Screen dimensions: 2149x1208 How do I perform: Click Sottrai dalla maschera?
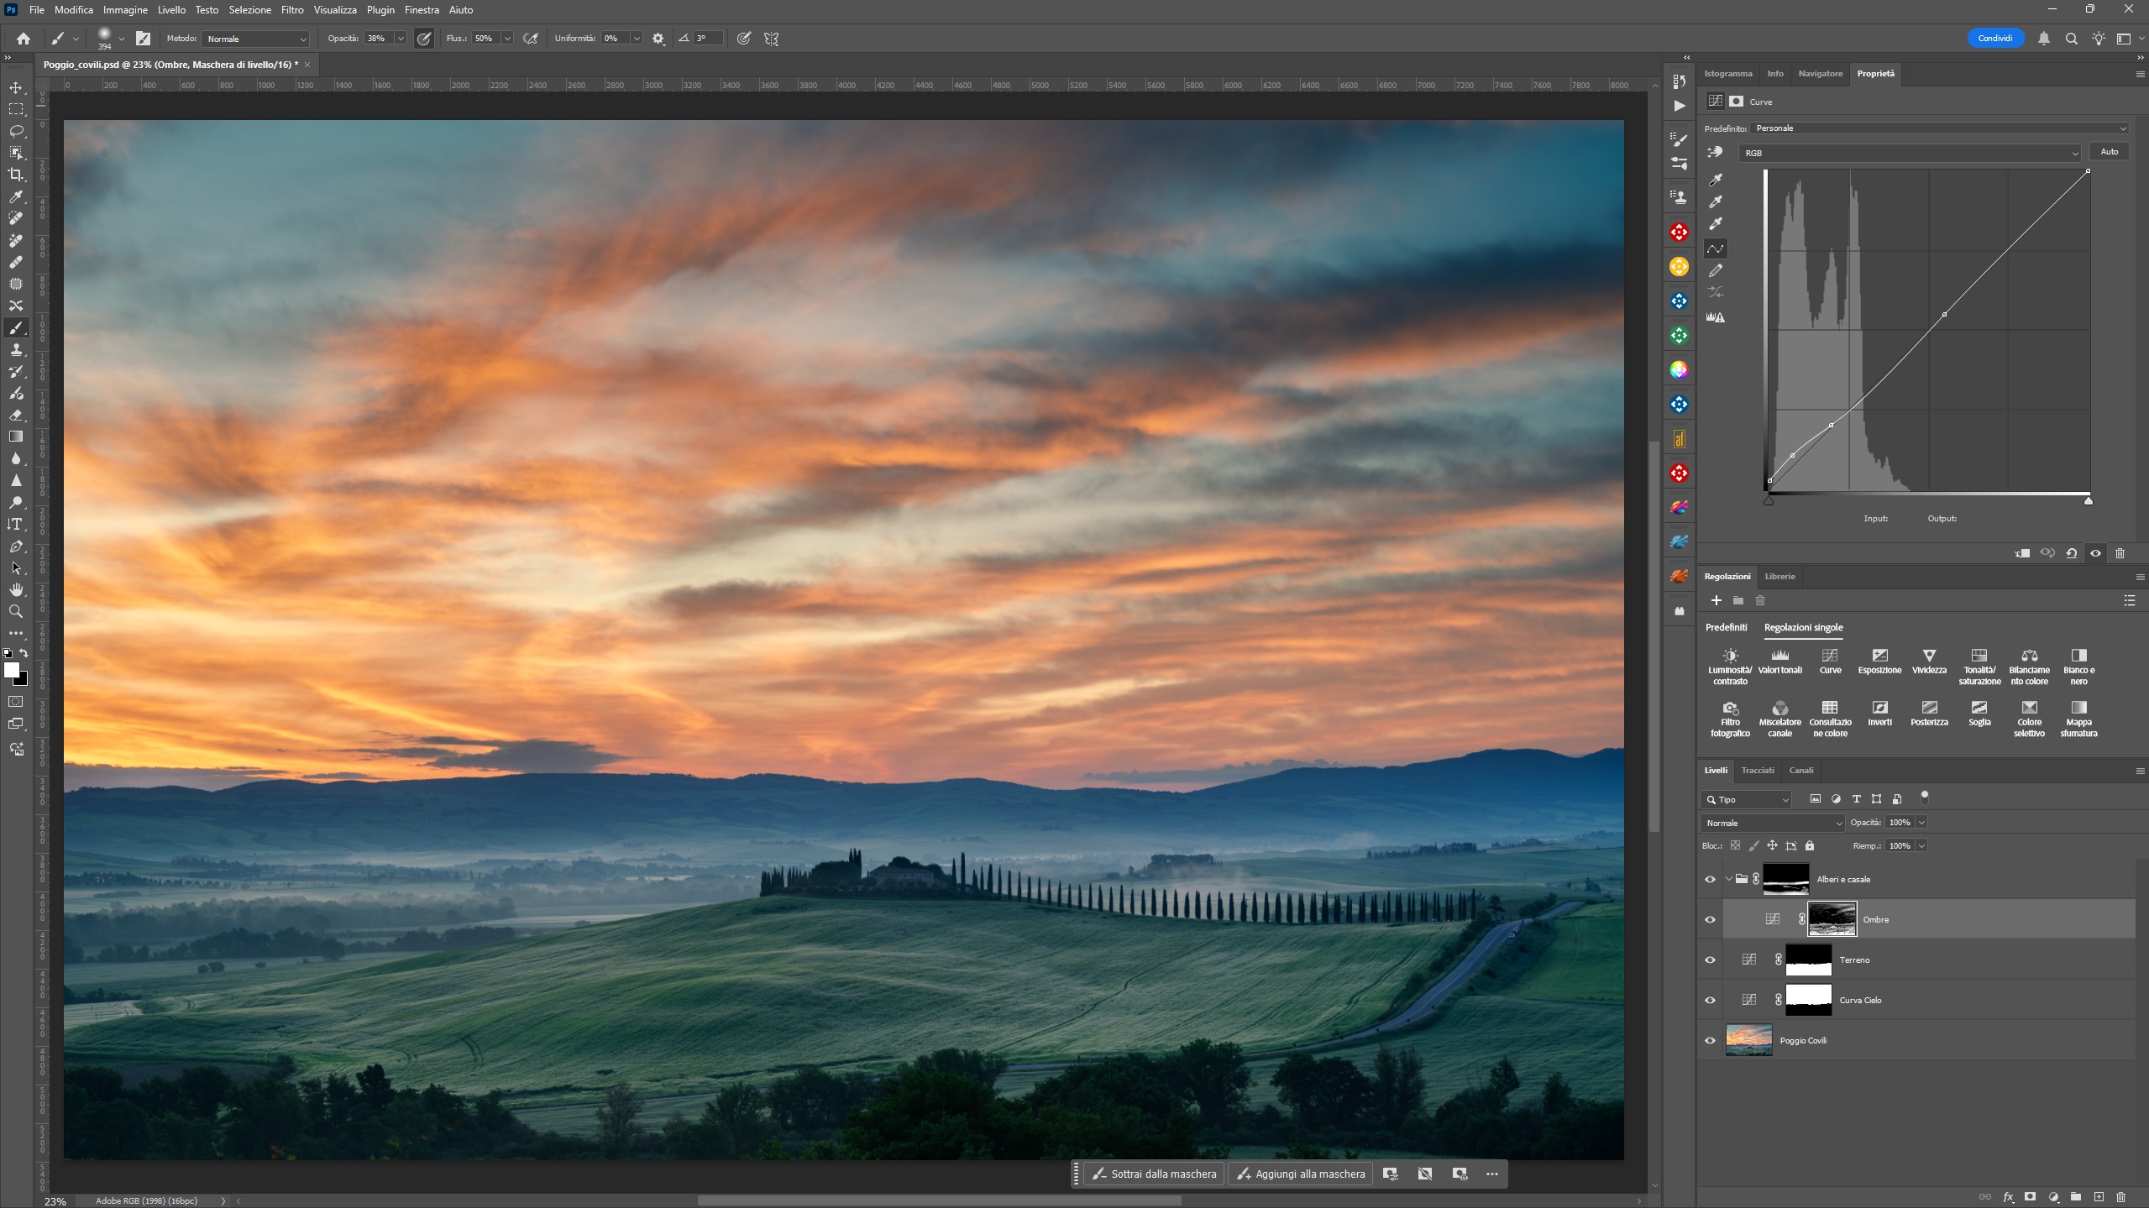click(1155, 1174)
